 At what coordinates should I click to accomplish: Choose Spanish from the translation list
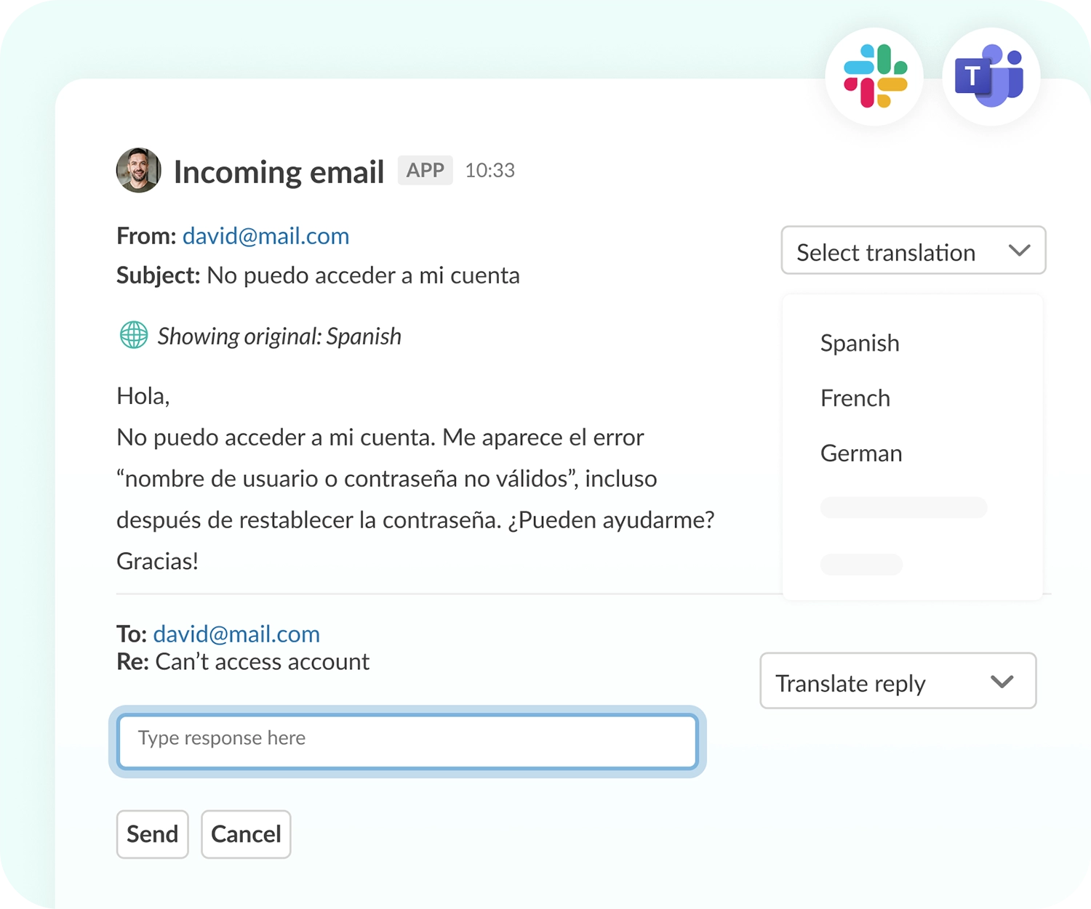(x=860, y=343)
